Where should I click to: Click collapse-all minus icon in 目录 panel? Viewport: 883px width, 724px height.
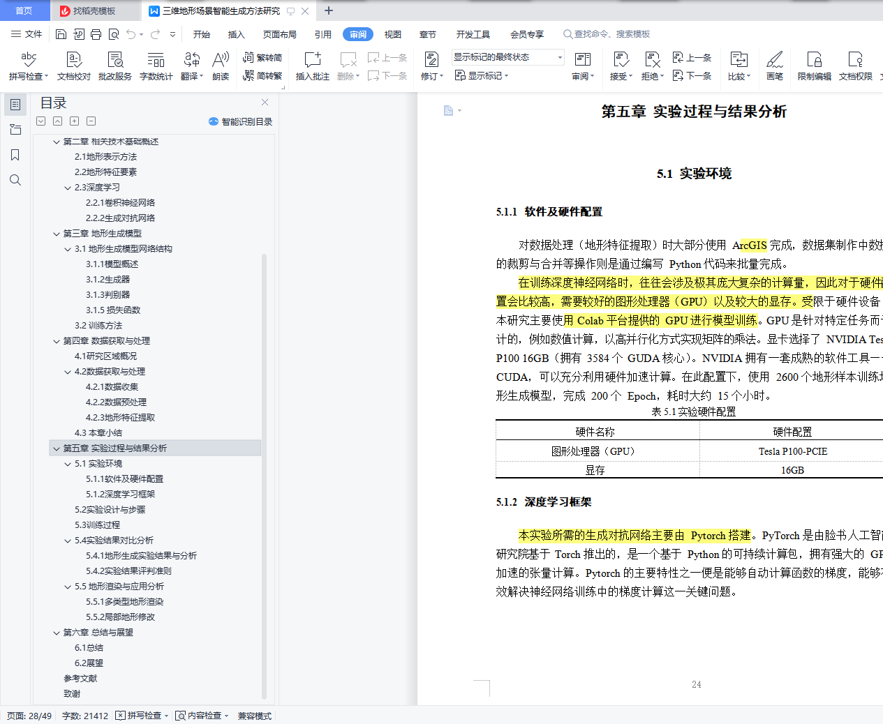click(91, 121)
